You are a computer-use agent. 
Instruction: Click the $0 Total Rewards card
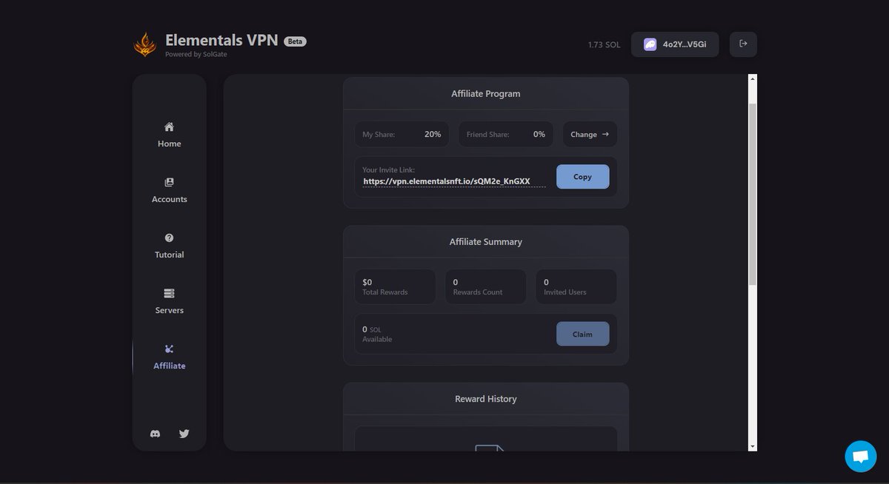pyautogui.click(x=395, y=286)
